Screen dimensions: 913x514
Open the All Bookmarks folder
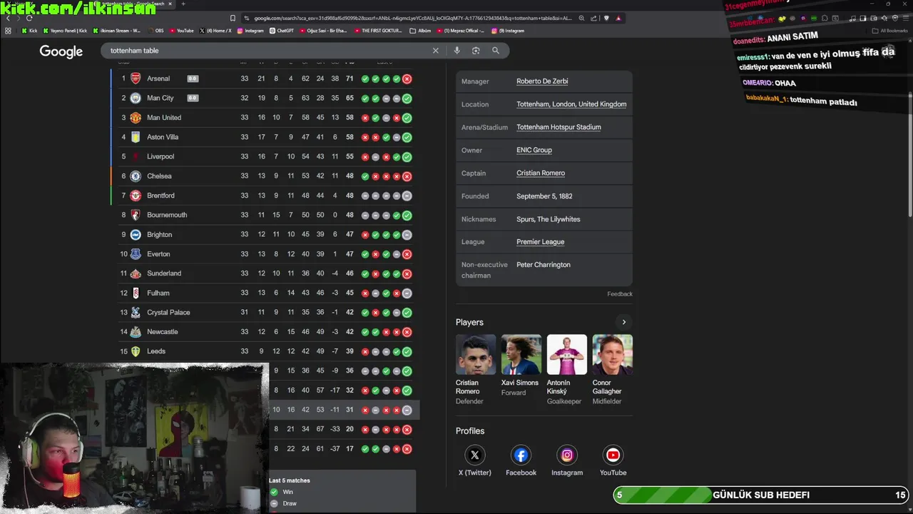click(x=890, y=31)
